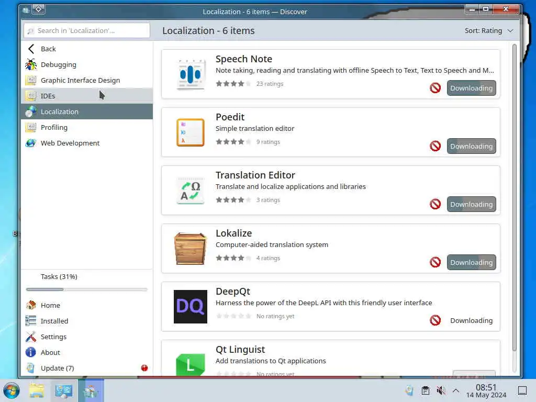Click the Home house icon

pos(31,305)
